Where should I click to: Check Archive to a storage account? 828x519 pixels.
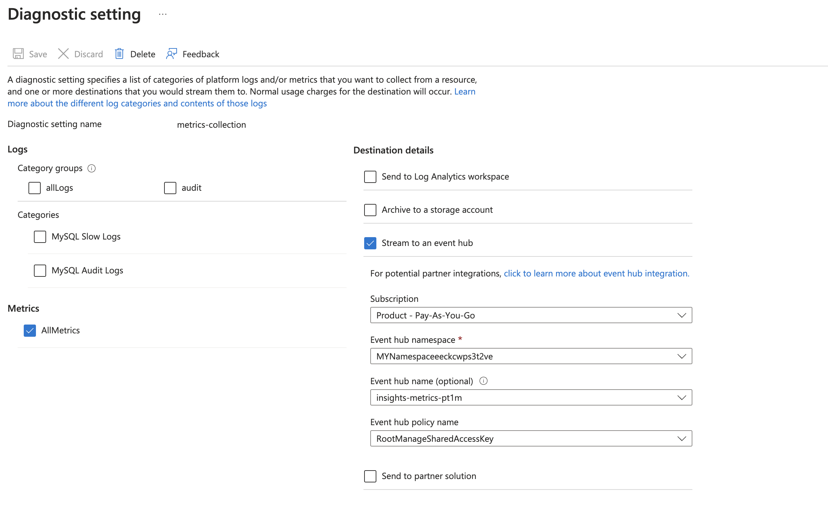[x=370, y=210]
